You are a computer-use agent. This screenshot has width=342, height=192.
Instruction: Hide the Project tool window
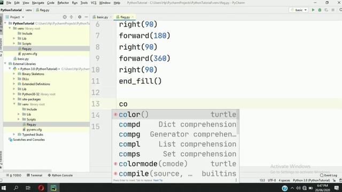coord(87,17)
